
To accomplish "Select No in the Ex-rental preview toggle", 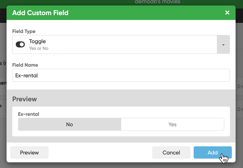I will coord(69,124).
